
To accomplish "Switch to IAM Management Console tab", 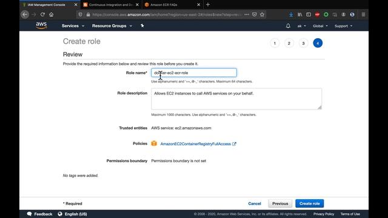I will coord(47,5).
